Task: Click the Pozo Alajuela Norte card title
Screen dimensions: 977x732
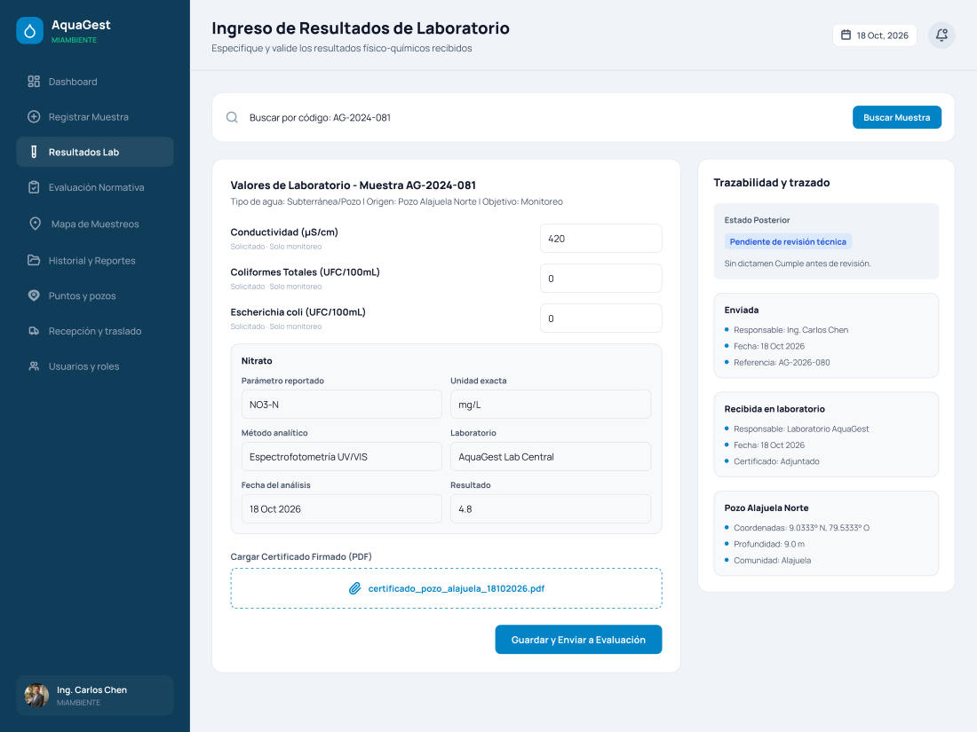Action: coord(766,508)
